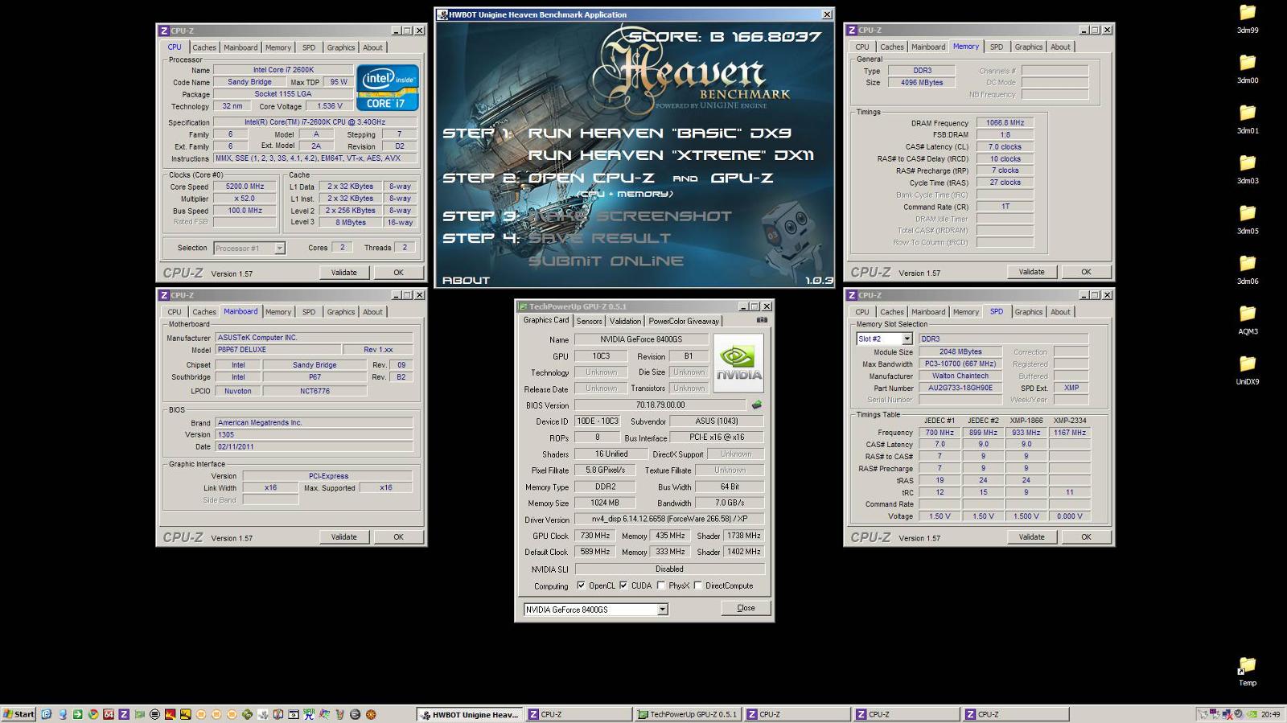
Task: Click OK in the CPU-Z SPD window
Action: (1086, 537)
